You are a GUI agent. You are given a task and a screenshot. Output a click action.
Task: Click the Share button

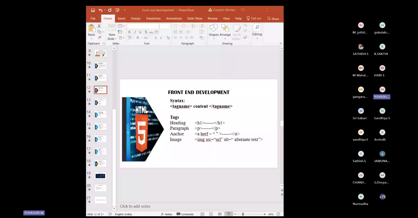pos(273,19)
